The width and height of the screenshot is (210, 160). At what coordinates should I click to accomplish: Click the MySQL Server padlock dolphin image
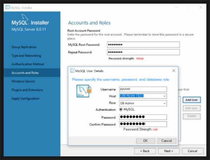coord(84,91)
